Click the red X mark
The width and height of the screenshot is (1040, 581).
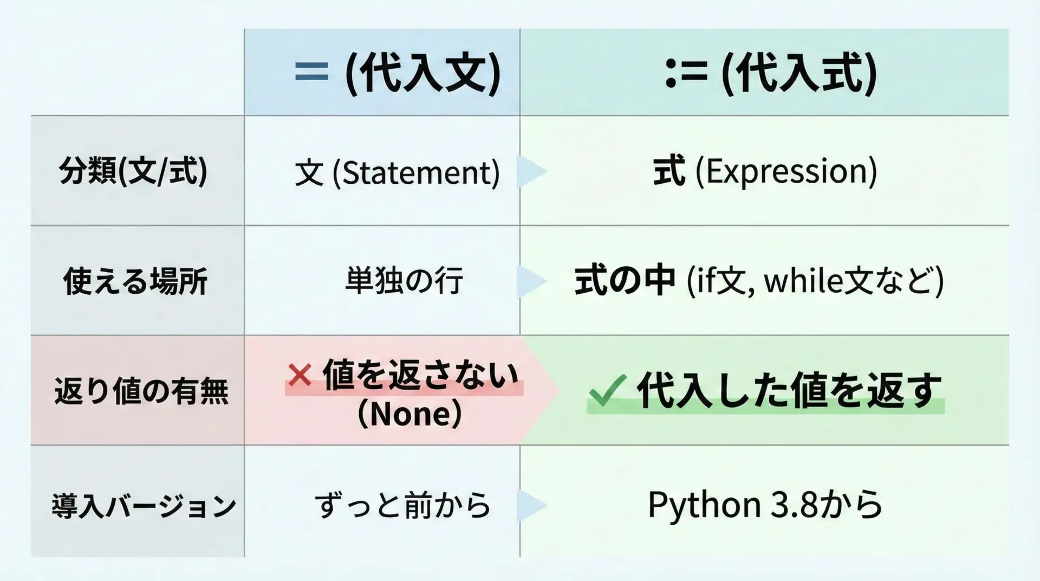[300, 375]
